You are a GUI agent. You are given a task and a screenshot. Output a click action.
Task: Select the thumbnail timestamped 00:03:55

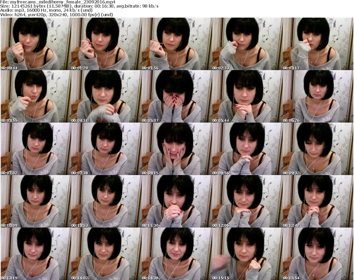[x=35, y=96]
